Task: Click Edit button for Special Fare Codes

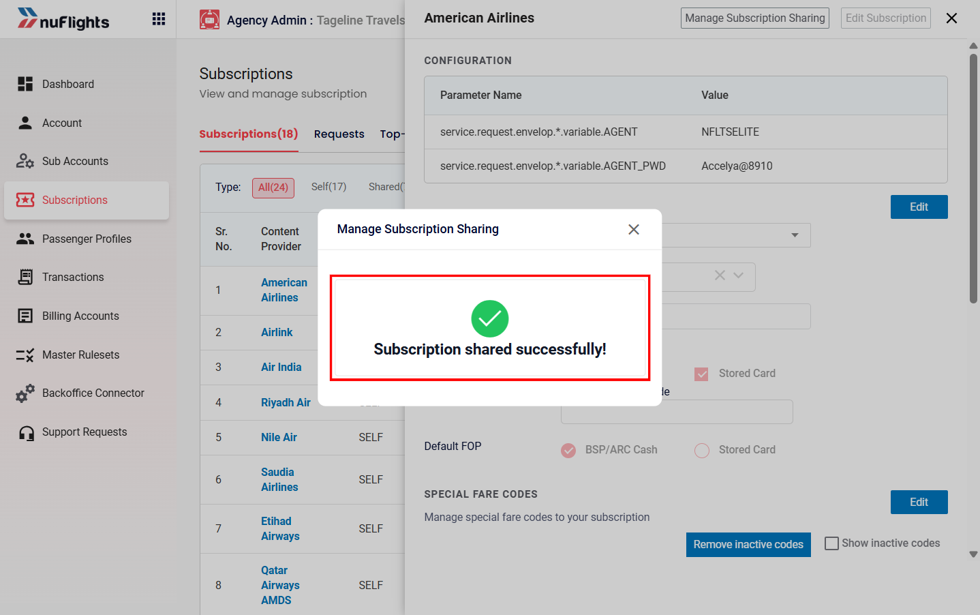Action: click(x=919, y=502)
